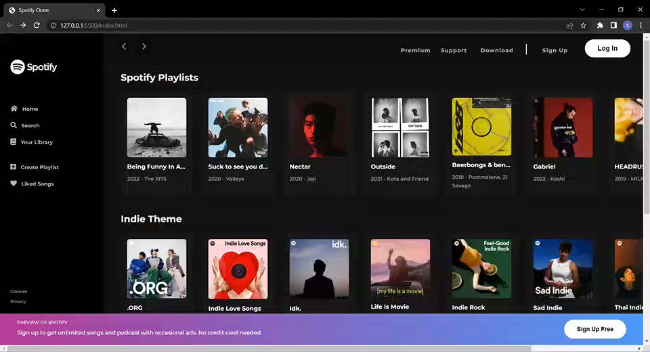Open the Indie Love Songs playlist cover
Viewport: 650px width, 352px height.
coord(238,269)
